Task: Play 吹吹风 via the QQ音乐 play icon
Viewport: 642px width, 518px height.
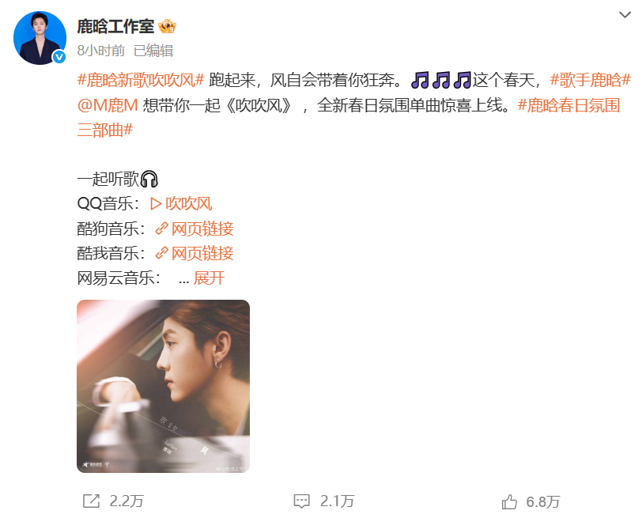Action: tap(156, 203)
